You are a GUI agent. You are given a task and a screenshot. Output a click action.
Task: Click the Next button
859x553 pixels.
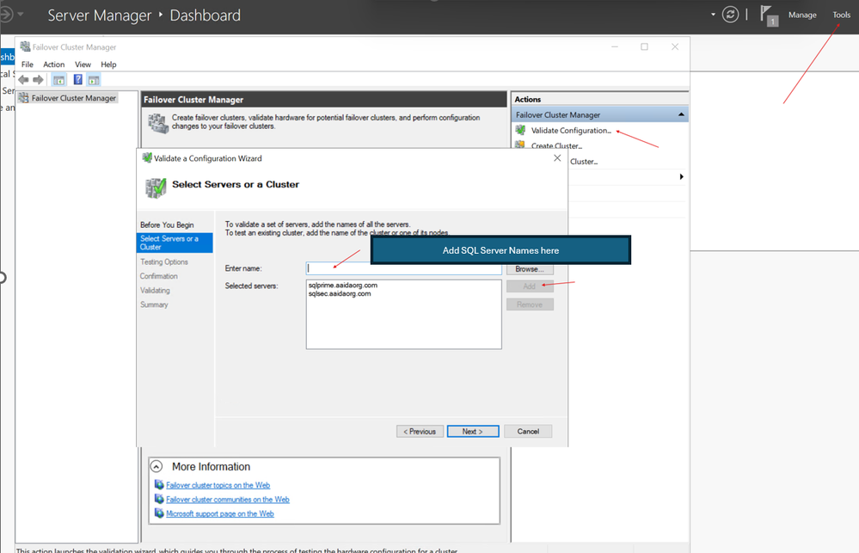tap(473, 432)
